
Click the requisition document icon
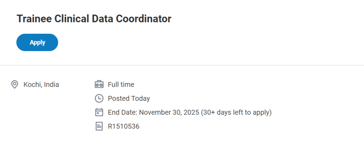coord(99,126)
